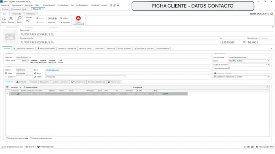
Task: Expand the Grupo de consumo dropdown
Action: point(266,65)
